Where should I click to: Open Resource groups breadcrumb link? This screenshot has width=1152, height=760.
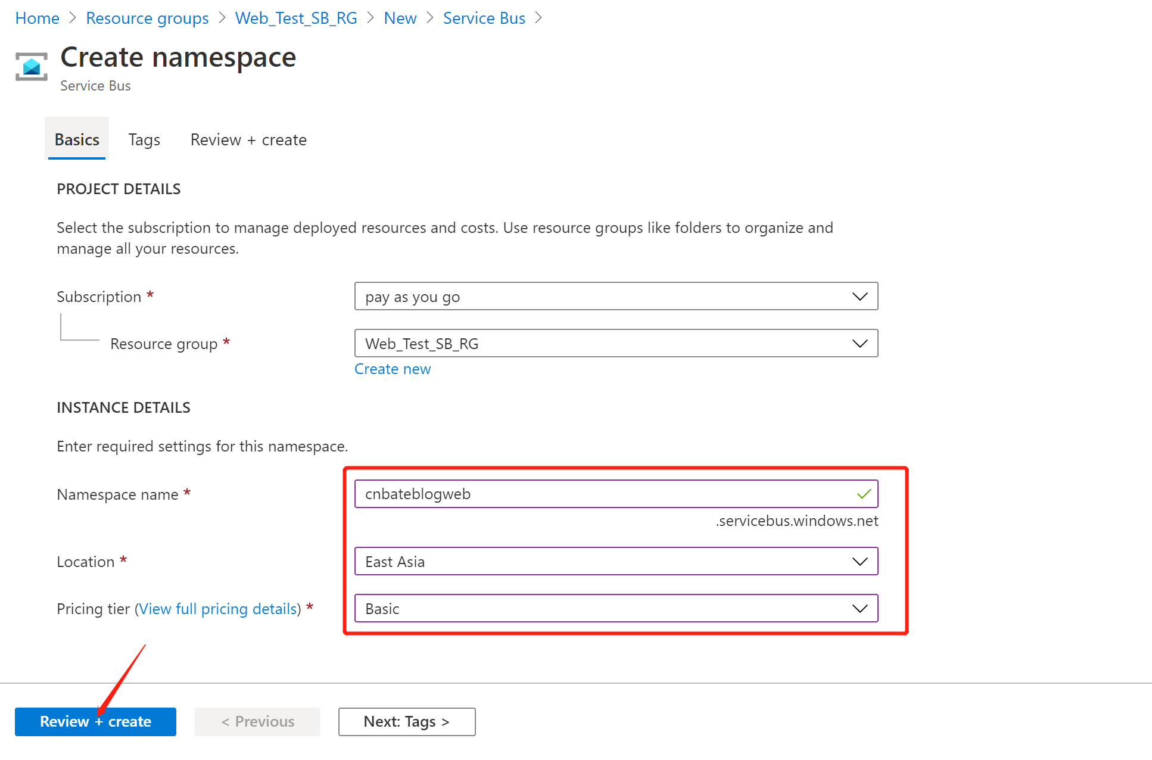pyautogui.click(x=147, y=18)
